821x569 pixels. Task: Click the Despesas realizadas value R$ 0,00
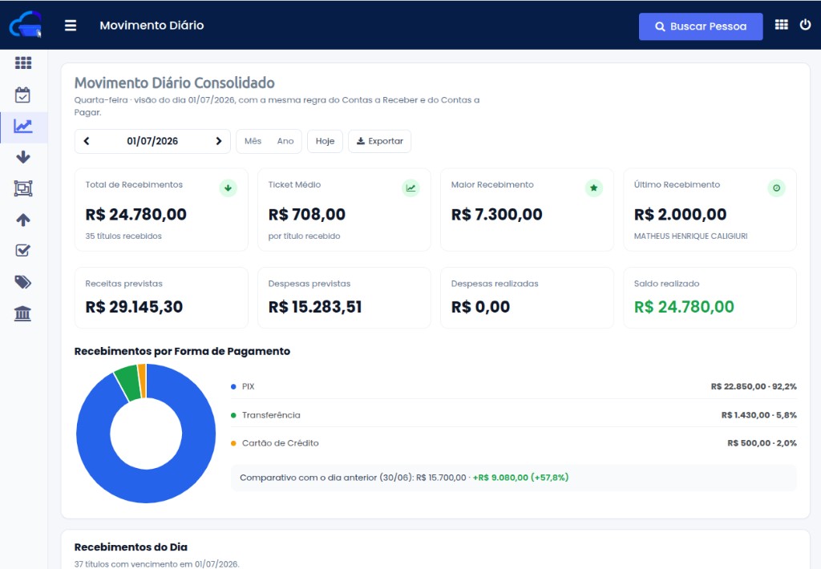point(481,307)
